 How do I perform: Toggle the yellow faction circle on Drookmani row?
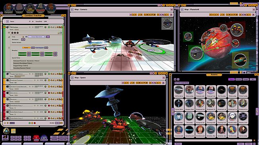tap(49, 80)
